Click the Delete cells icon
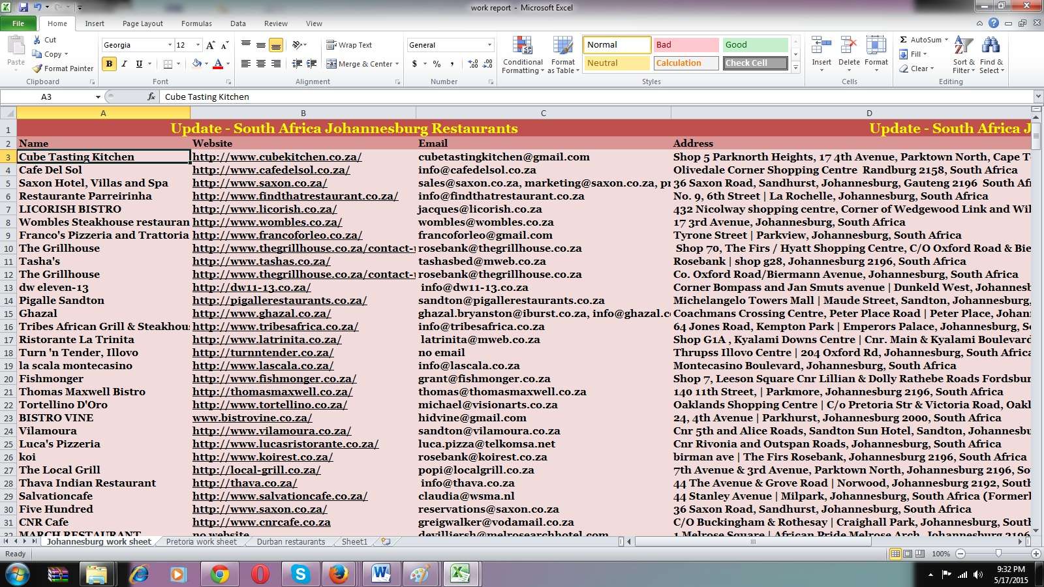 (x=849, y=46)
